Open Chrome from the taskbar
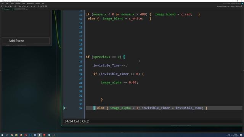 coord(12,135)
